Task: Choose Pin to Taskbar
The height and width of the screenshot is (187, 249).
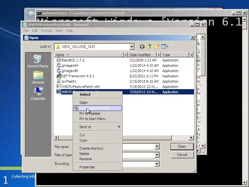Action: 97,113
